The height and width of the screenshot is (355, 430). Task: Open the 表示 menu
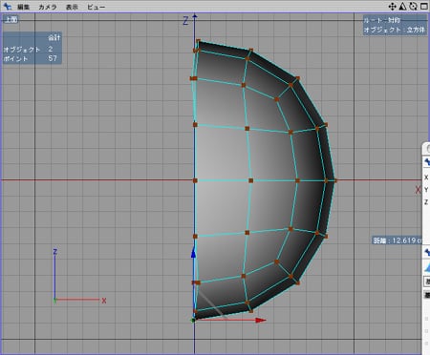pyautogui.click(x=72, y=7)
